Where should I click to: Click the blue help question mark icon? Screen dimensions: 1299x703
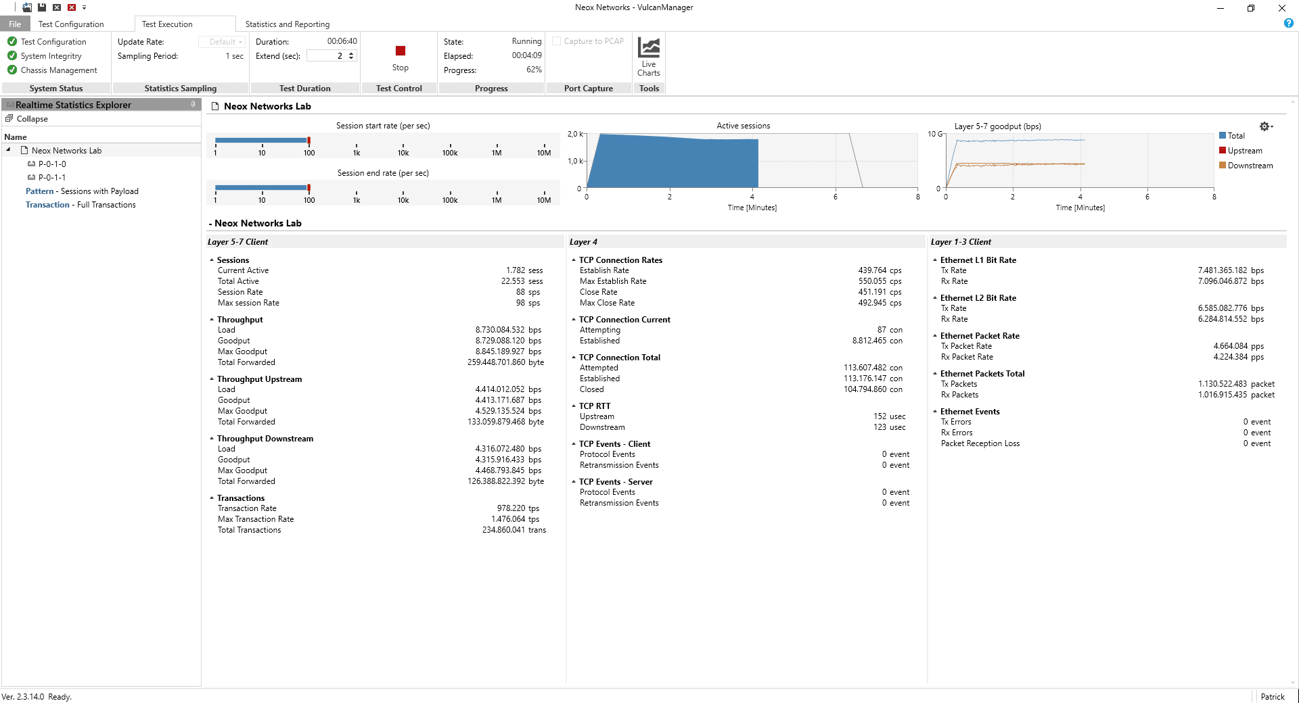tap(1289, 23)
